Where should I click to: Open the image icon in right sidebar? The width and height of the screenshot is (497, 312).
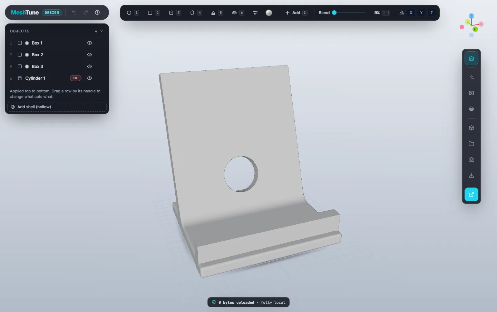[471, 93]
